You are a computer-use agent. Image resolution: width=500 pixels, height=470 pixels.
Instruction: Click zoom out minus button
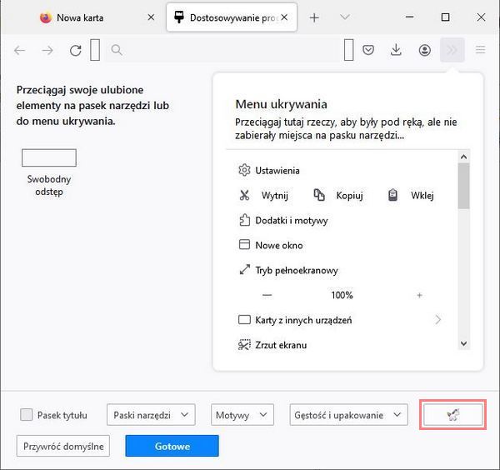tap(267, 295)
